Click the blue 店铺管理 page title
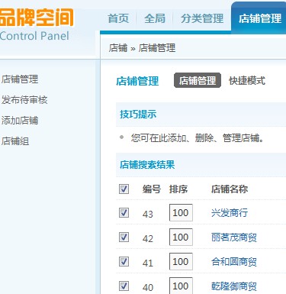The image size is (286, 294). coord(137,81)
